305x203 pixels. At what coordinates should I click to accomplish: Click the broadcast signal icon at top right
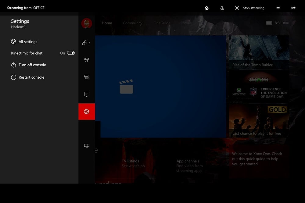pos(293,8)
